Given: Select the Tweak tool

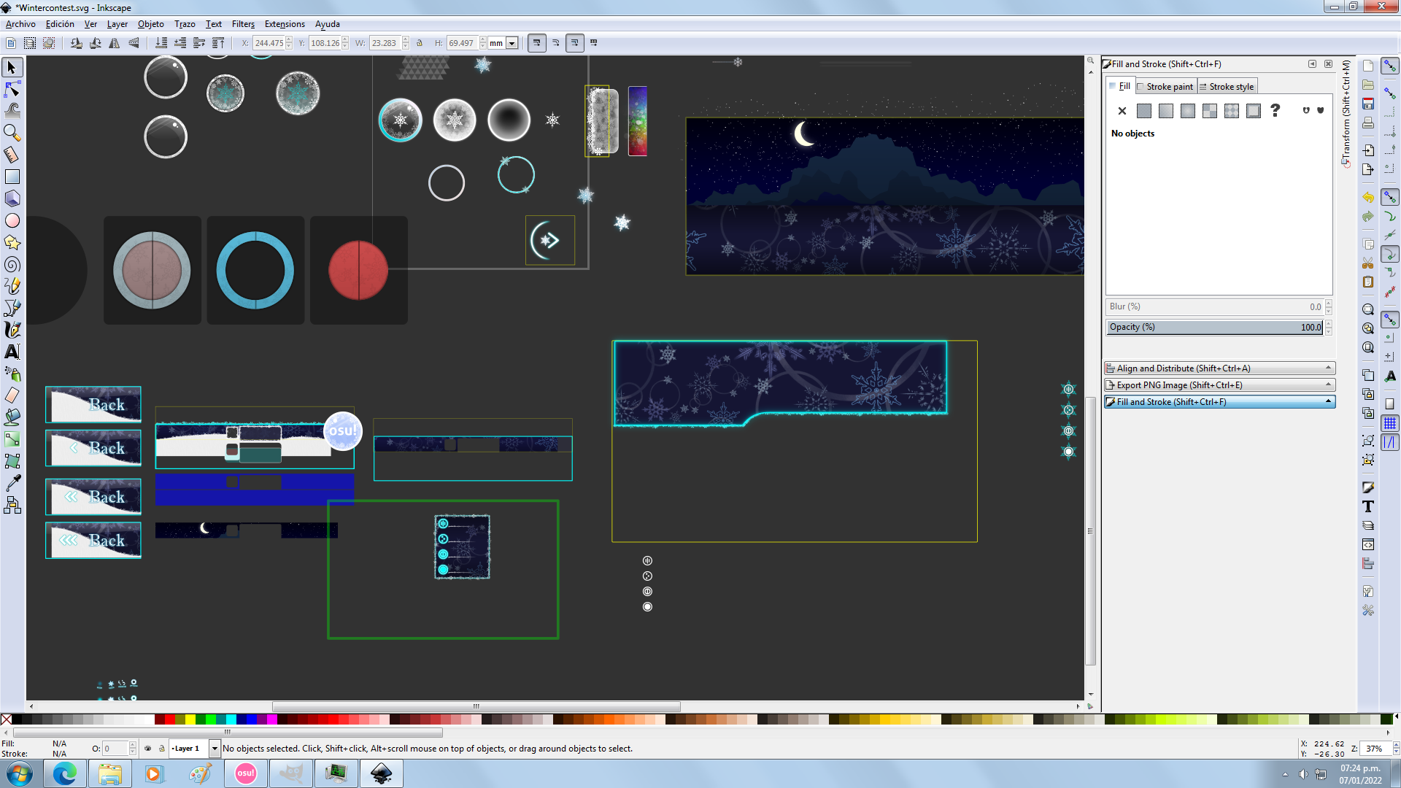Looking at the screenshot, I should pos(12,111).
